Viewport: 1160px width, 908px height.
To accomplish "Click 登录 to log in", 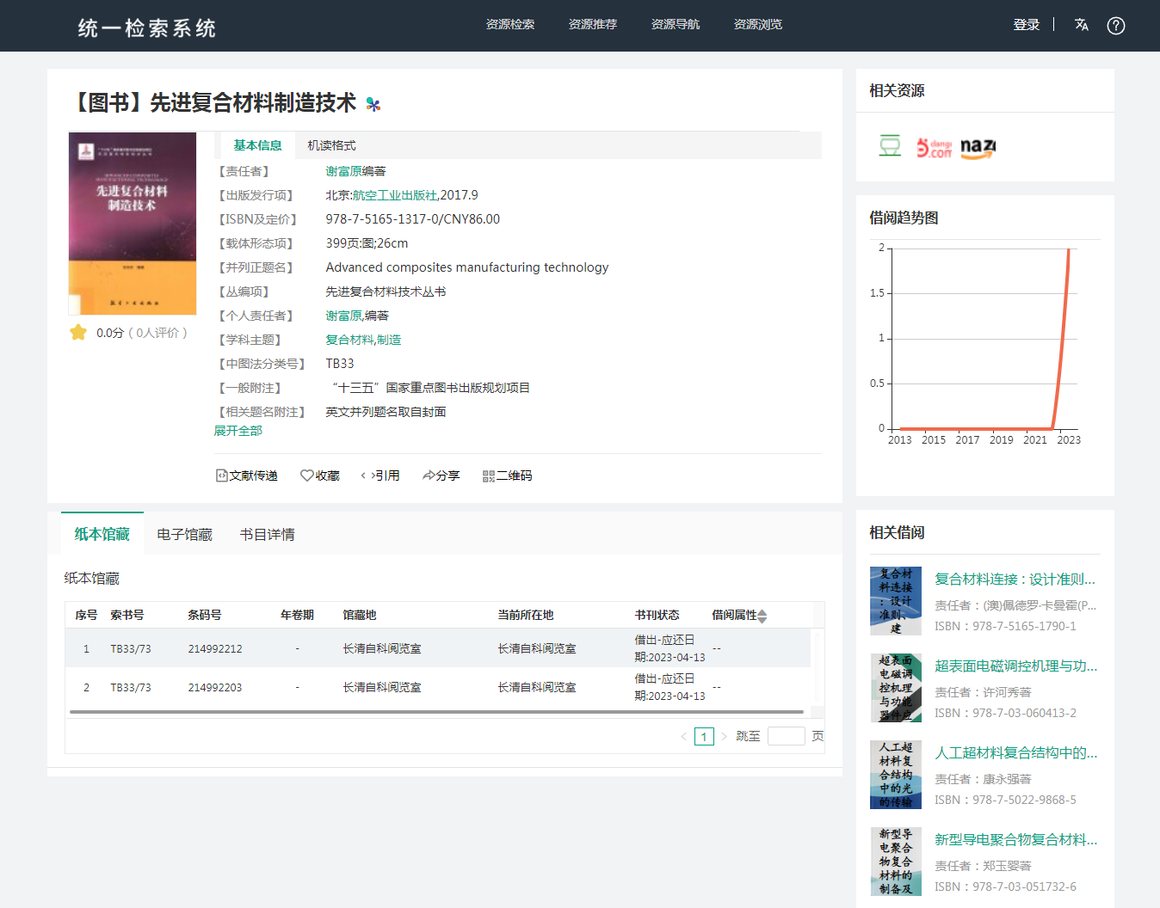I will pos(1026,25).
